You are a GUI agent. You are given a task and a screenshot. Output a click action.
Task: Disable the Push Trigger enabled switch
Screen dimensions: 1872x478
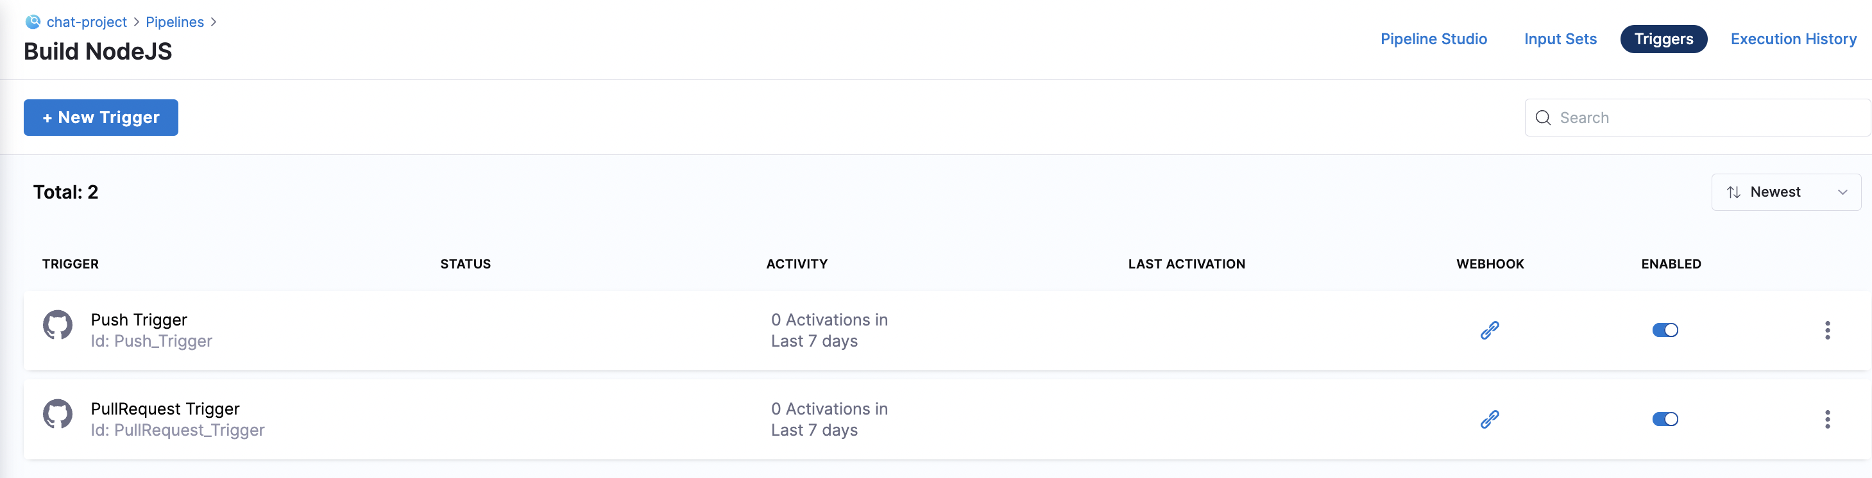coord(1665,330)
